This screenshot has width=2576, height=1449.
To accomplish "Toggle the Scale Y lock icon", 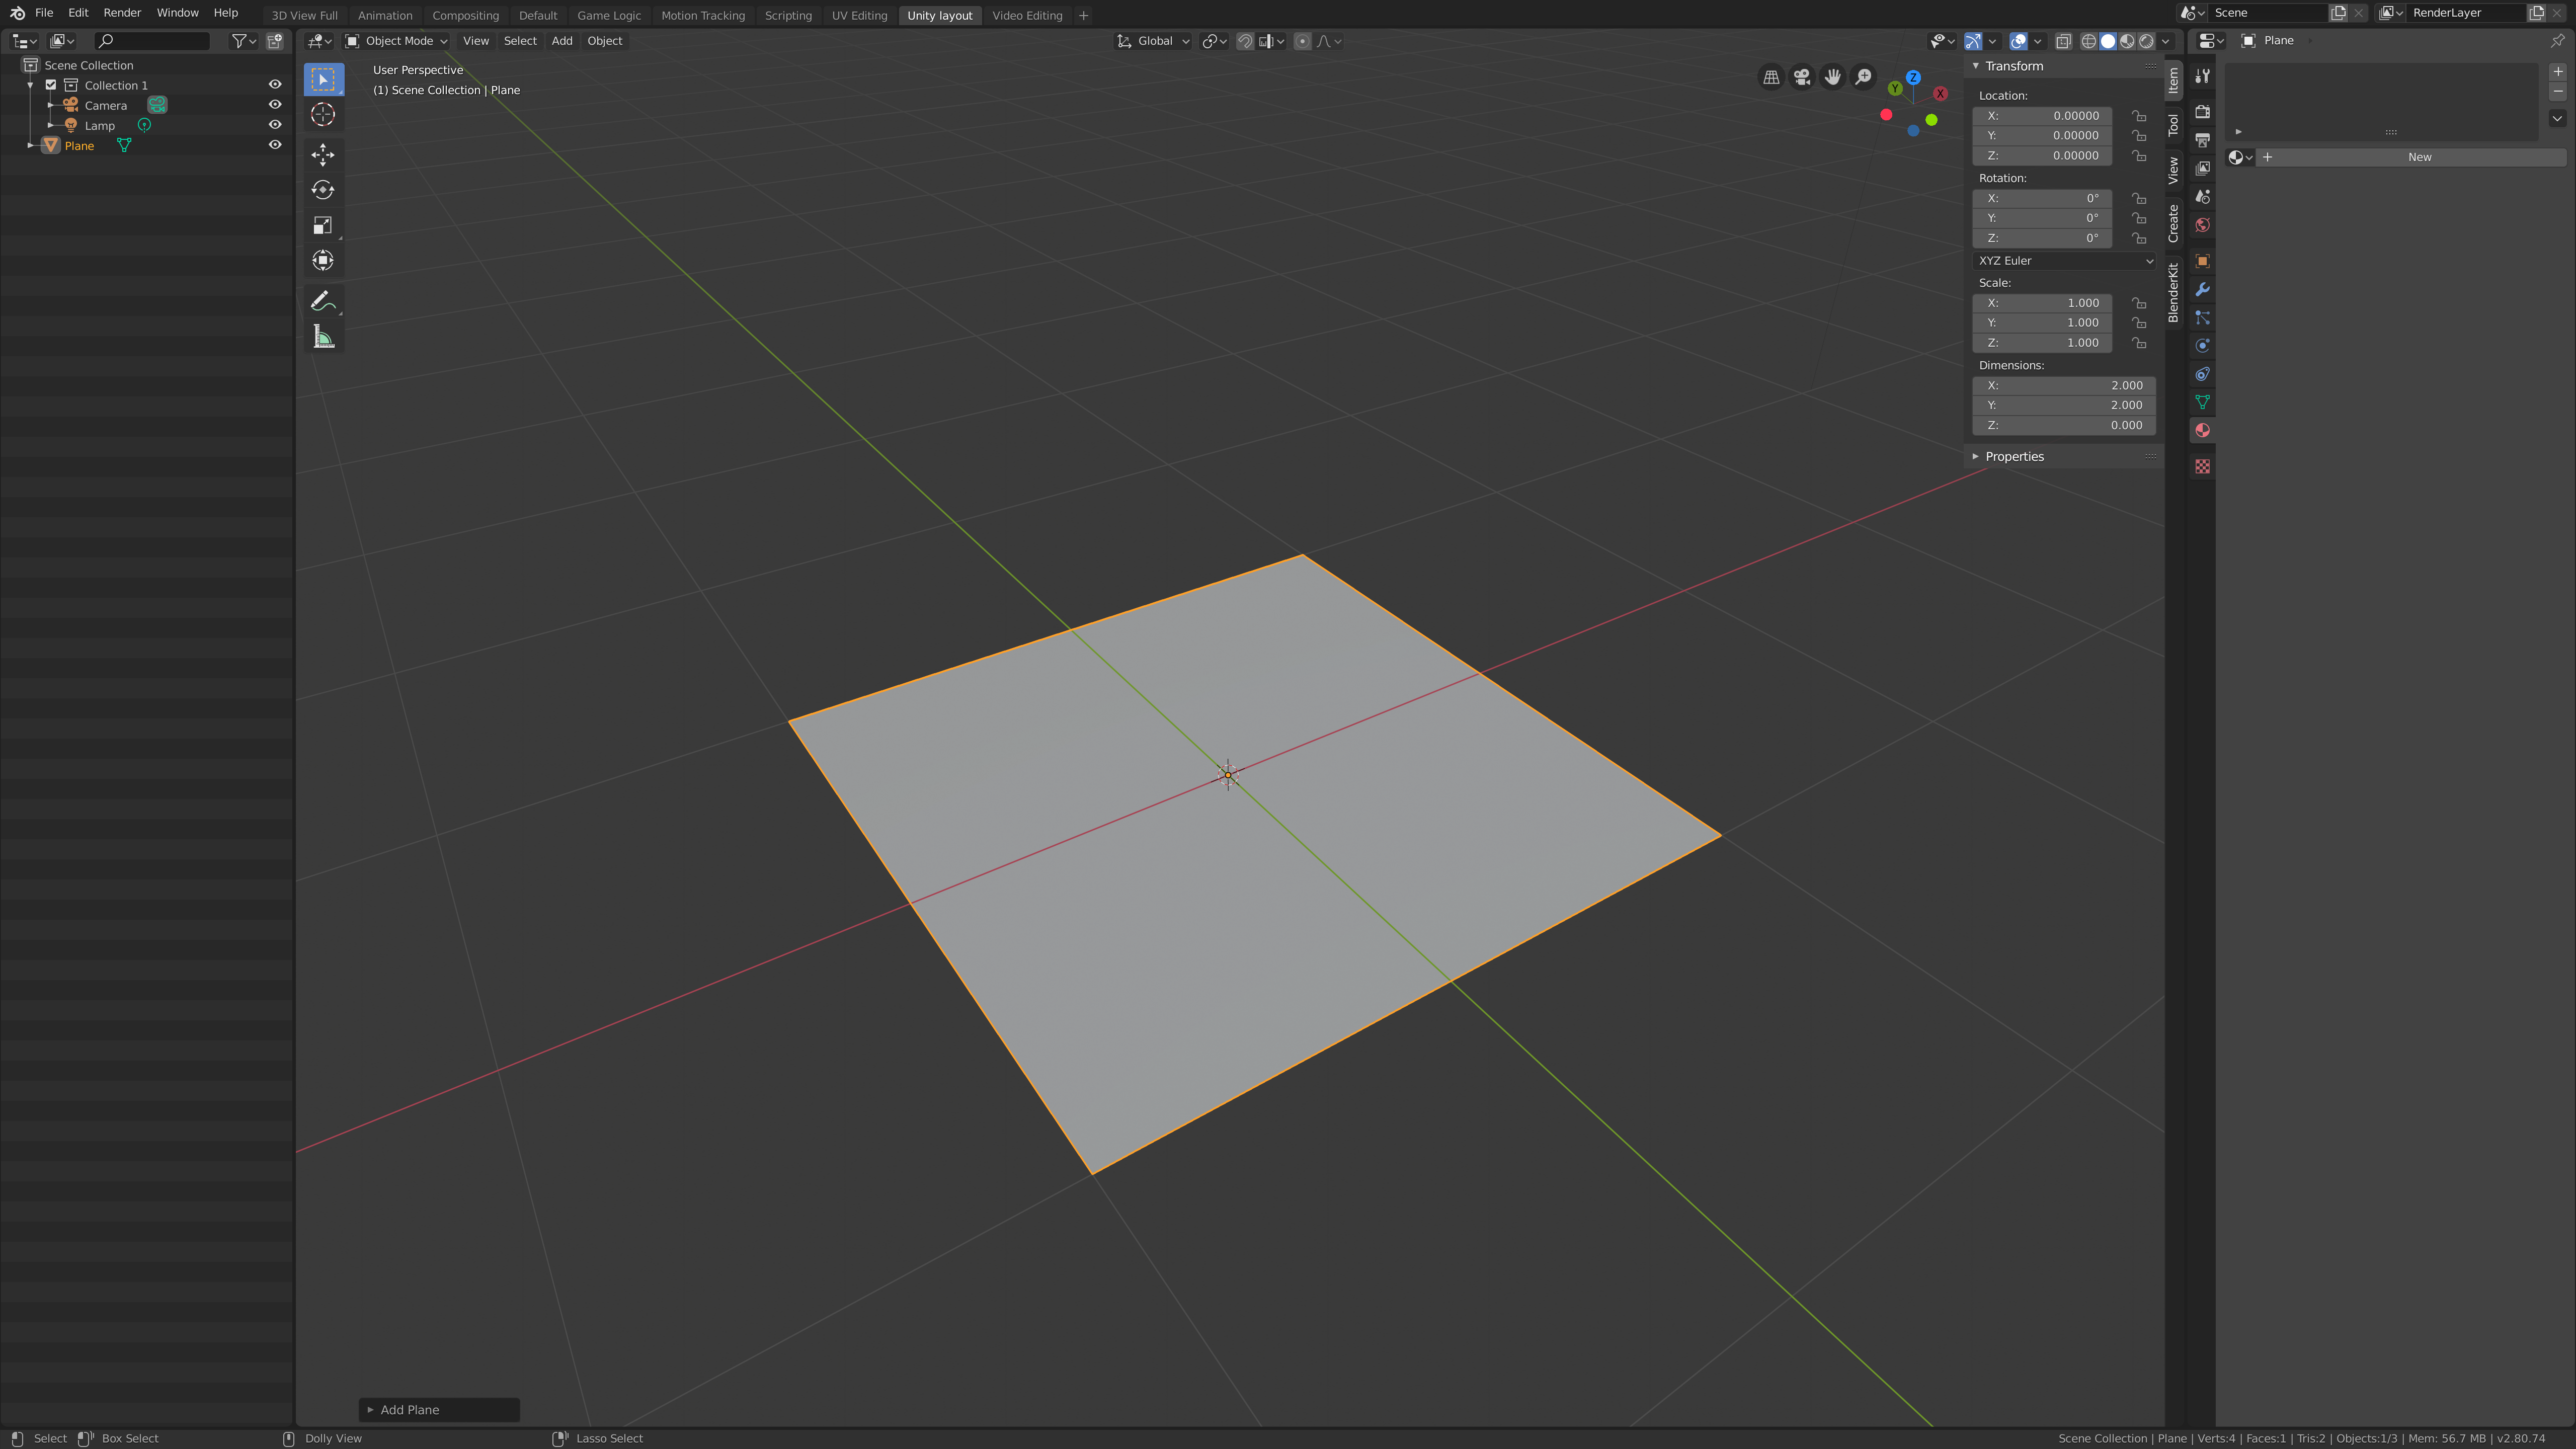I will pos(2139,323).
